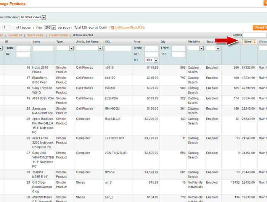This screenshot has height=202, width=267.
Task: Click sales value 54323.00
Action: pyautogui.click(x=248, y=68)
